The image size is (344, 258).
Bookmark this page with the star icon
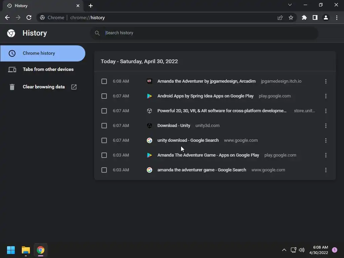pos(291,17)
